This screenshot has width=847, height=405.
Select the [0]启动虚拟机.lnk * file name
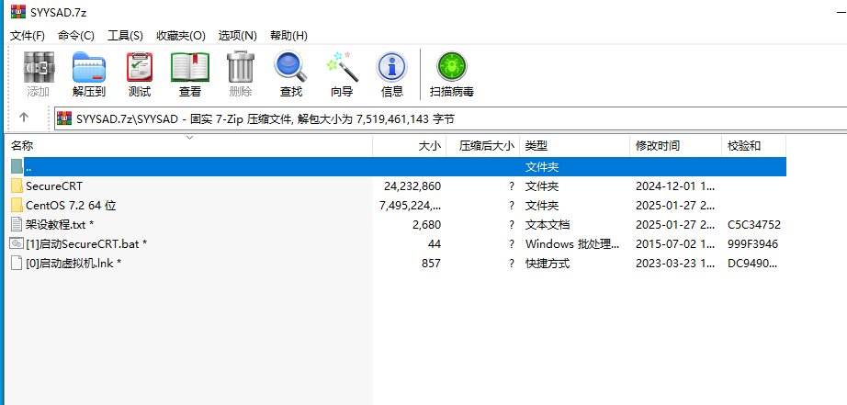tap(73, 264)
